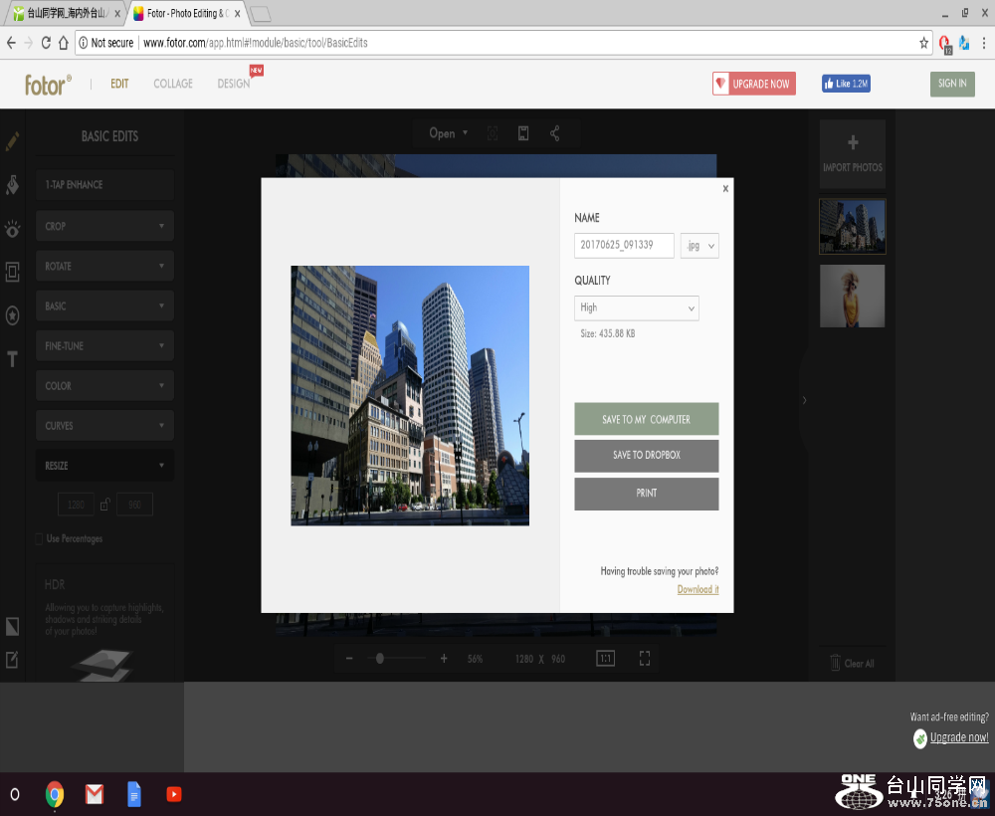The height and width of the screenshot is (816, 995).
Task: Reload the Fotor page
Action: tap(46, 43)
